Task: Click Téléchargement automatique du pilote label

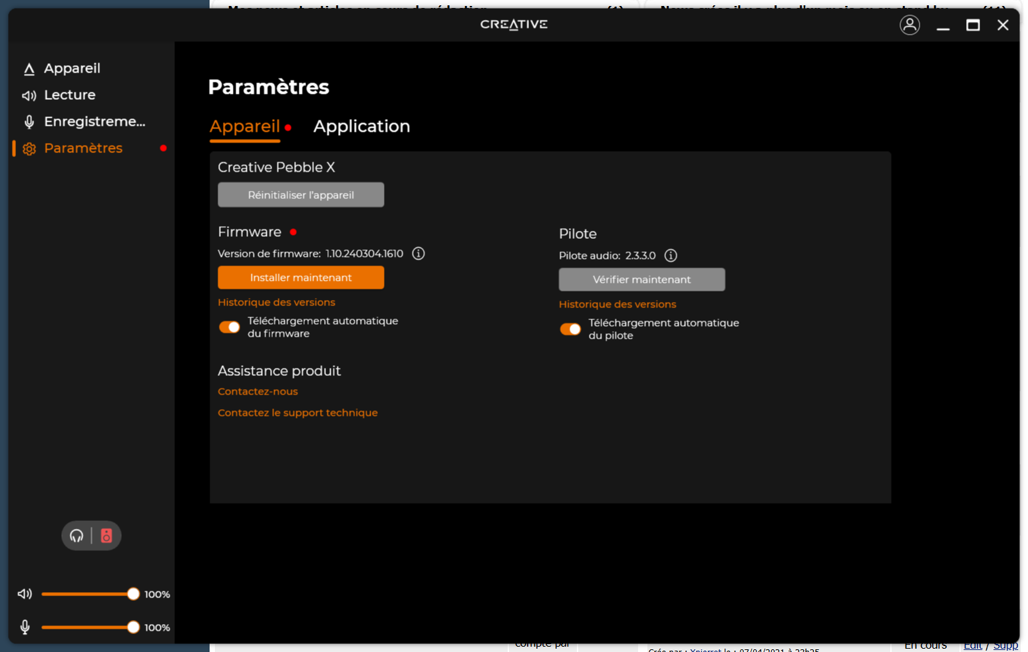Action: point(663,329)
